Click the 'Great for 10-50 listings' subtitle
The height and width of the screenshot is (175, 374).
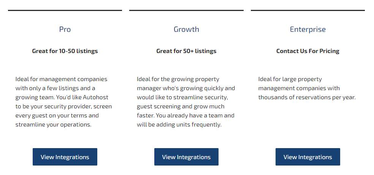click(65, 51)
